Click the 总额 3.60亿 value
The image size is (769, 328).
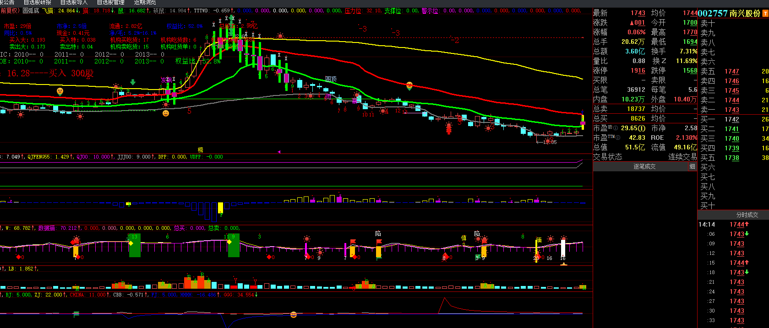pos(635,52)
